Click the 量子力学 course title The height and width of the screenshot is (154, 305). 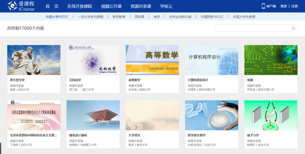coord(253,135)
